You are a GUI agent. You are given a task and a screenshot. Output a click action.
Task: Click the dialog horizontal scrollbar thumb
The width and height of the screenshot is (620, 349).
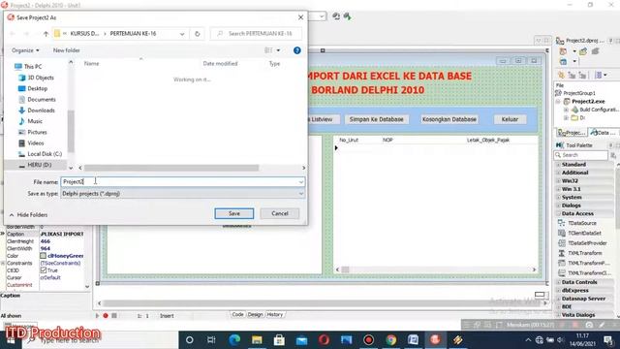tap(171, 168)
